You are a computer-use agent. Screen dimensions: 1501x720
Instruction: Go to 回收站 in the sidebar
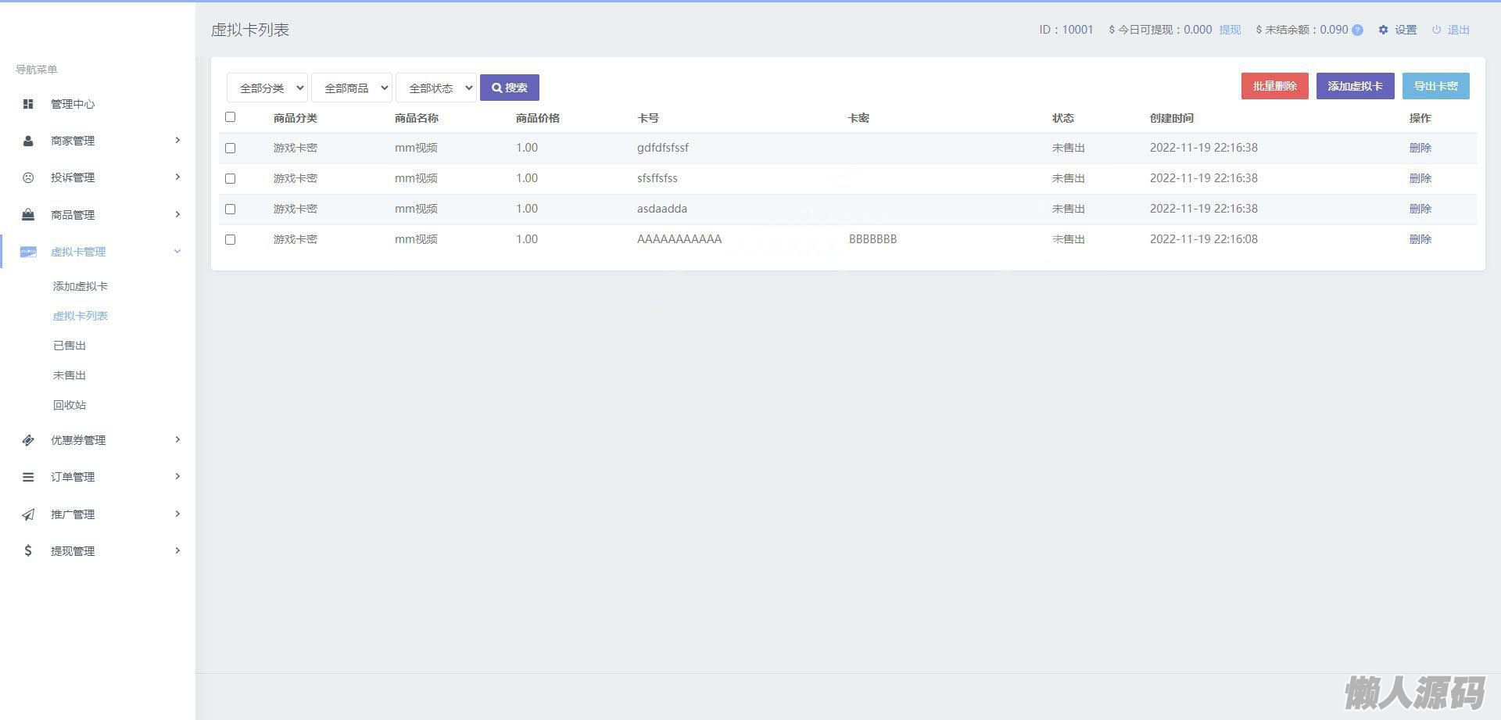pos(70,405)
